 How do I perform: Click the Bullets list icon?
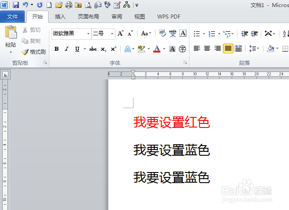(197, 34)
